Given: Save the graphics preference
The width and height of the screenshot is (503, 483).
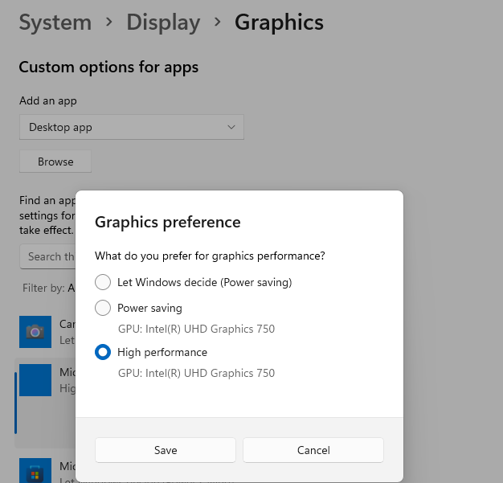Looking at the screenshot, I should 166,450.
